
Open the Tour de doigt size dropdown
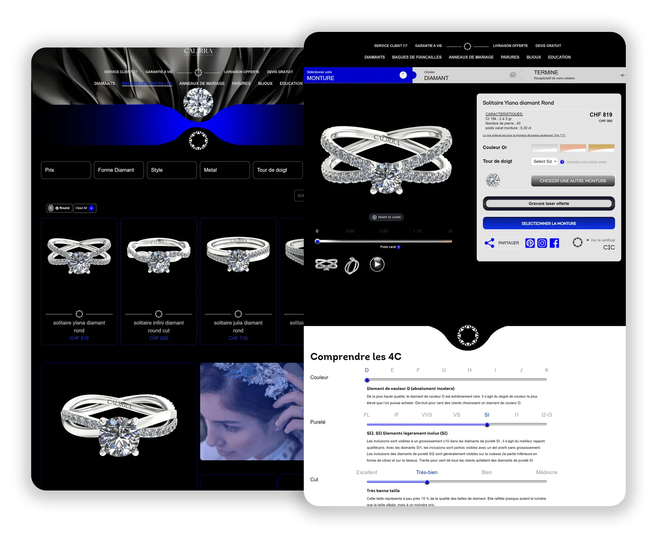click(x=544, y=161)
